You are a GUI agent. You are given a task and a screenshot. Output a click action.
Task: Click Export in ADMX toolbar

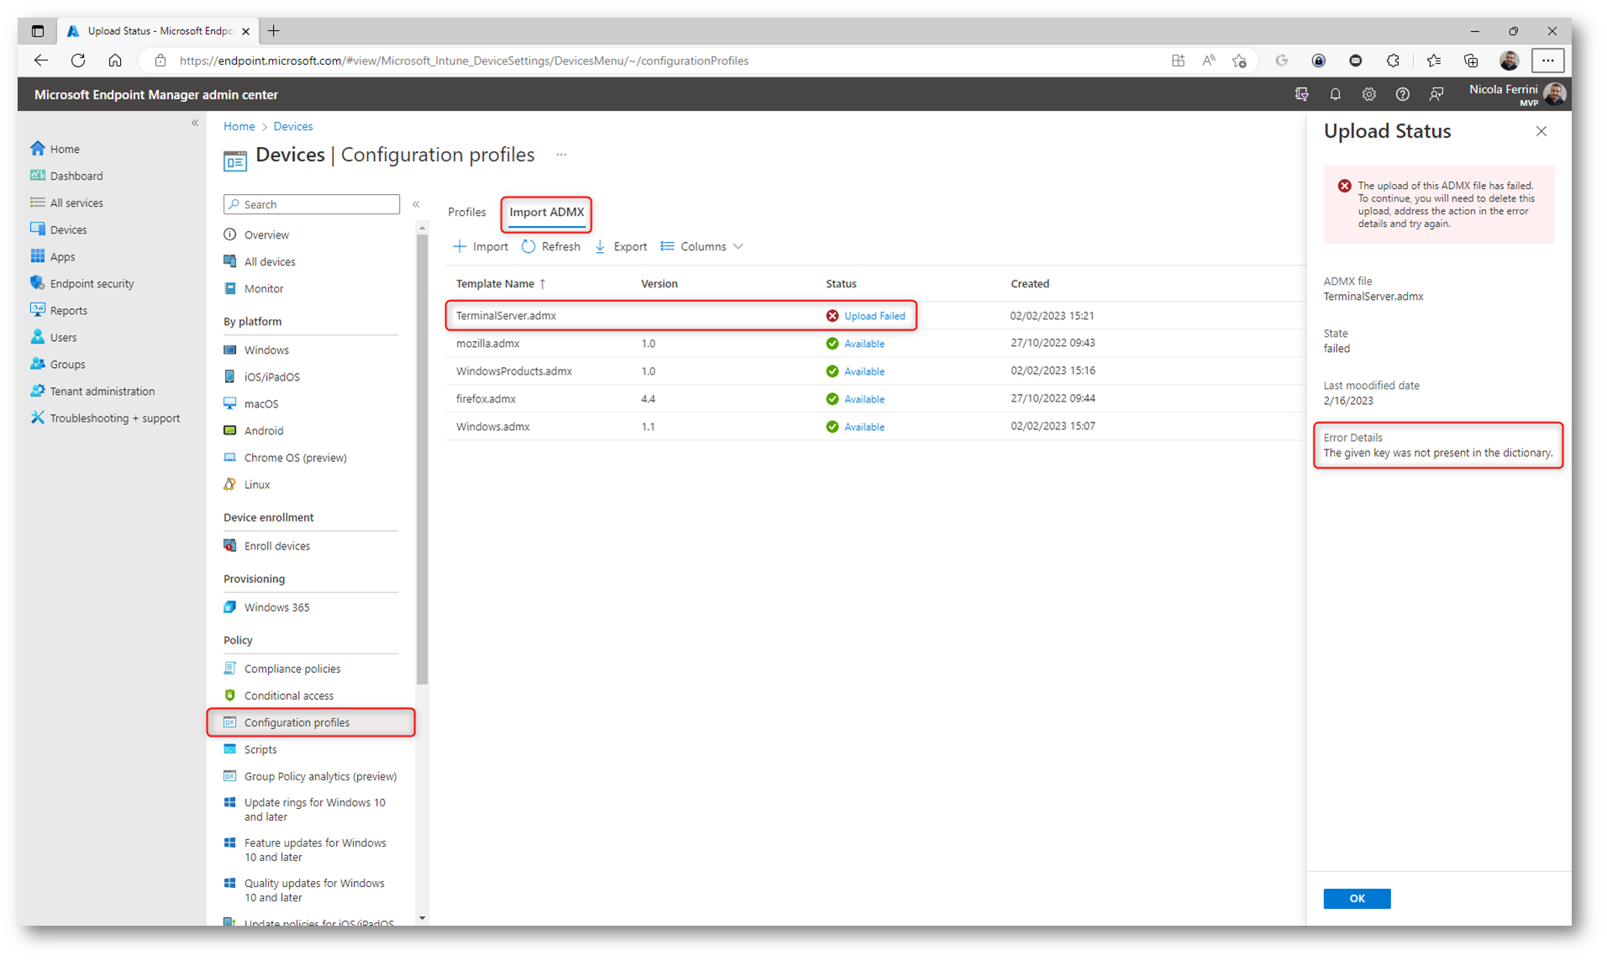[621, 246]
